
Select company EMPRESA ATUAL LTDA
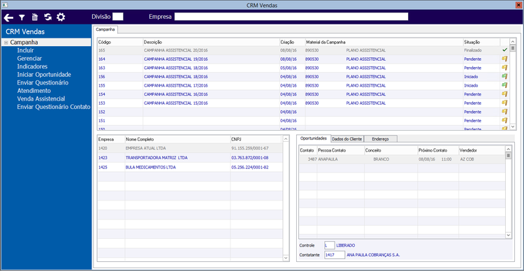click(190, 148)
